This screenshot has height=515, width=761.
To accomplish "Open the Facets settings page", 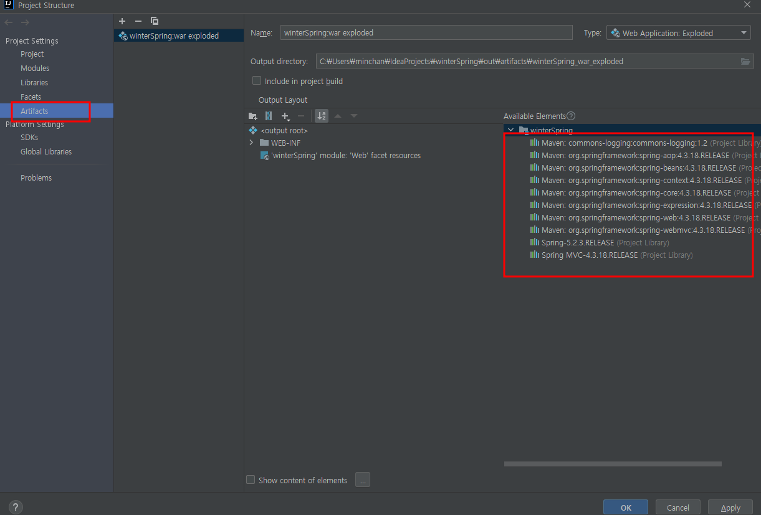I will tap(31, 97).
